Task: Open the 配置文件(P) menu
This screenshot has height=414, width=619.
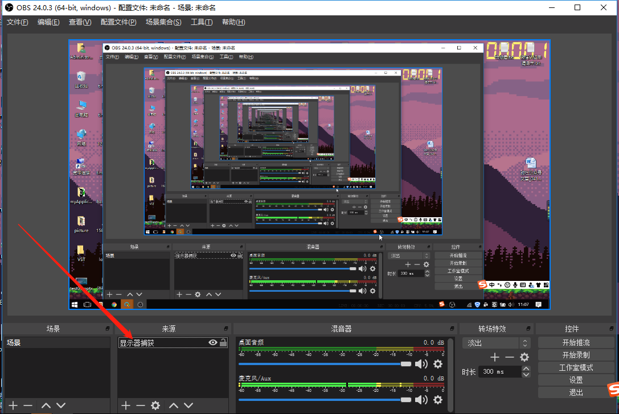Action: coord(118,22)
